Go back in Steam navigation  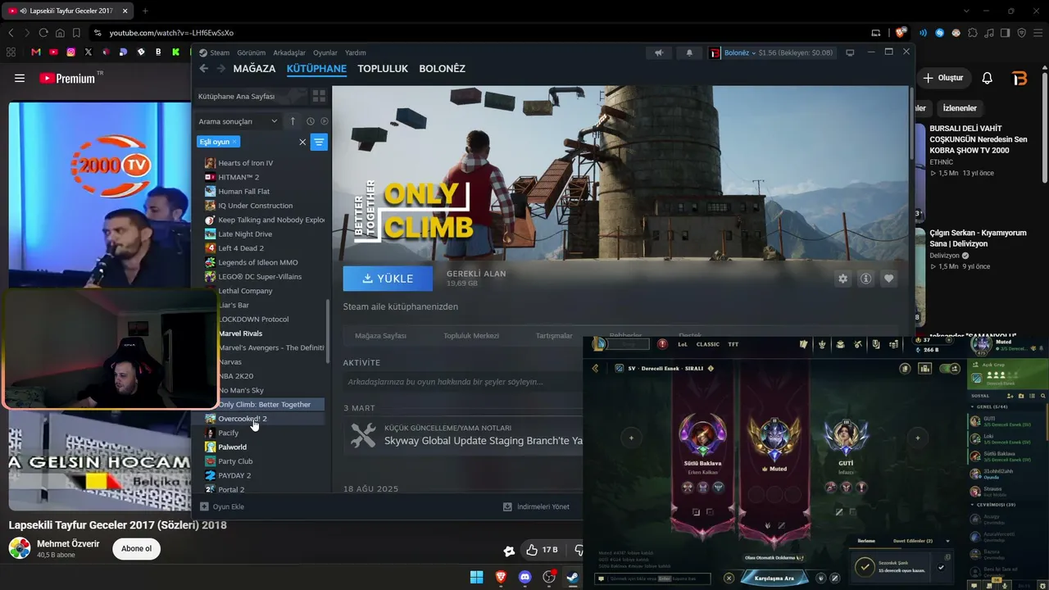204,69
